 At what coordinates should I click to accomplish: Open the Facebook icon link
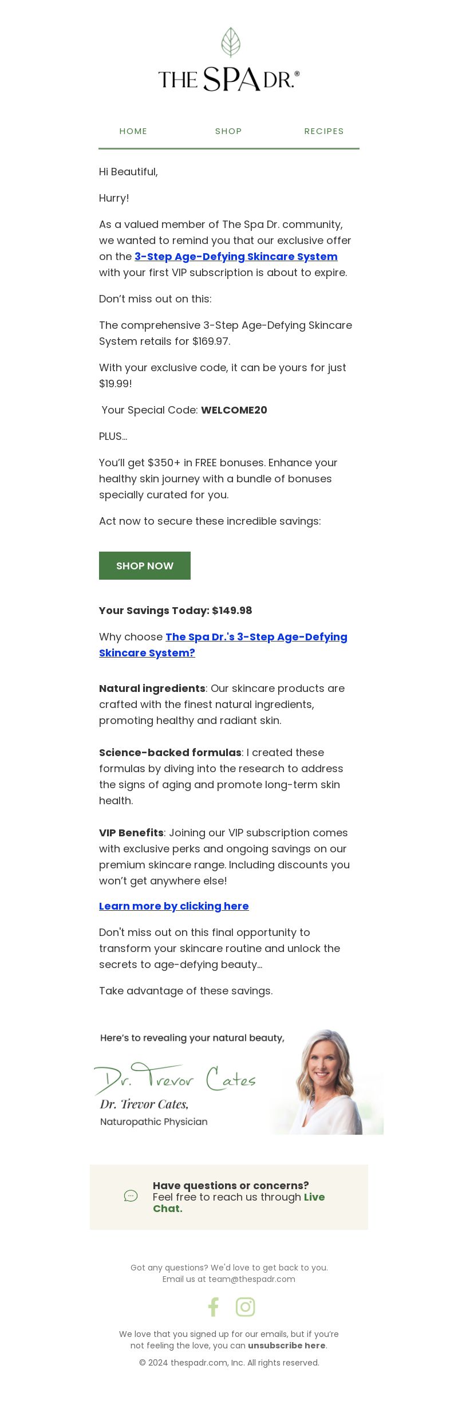tap(213, 1307)
